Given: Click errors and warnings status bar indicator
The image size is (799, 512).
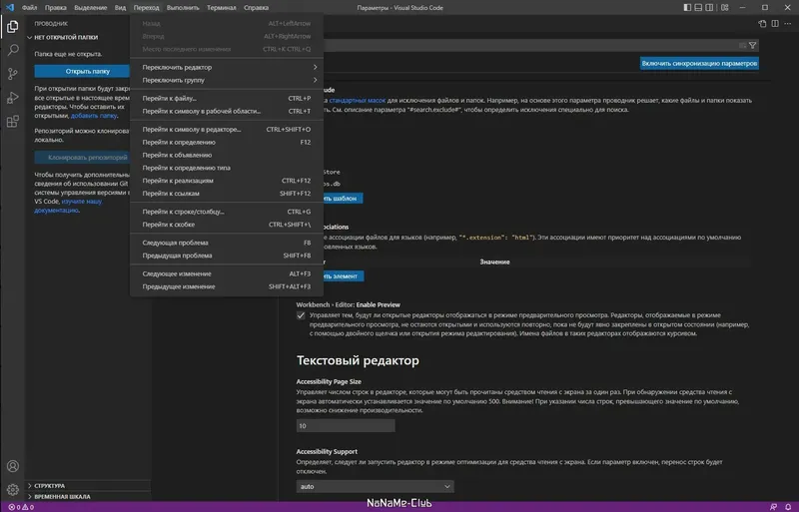Looking at the screenshot, I should (x=21, y=507).
